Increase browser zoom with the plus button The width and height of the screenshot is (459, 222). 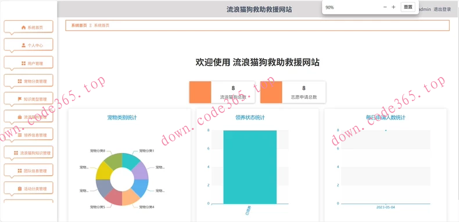pyautogui.click(x=393, y=8)
